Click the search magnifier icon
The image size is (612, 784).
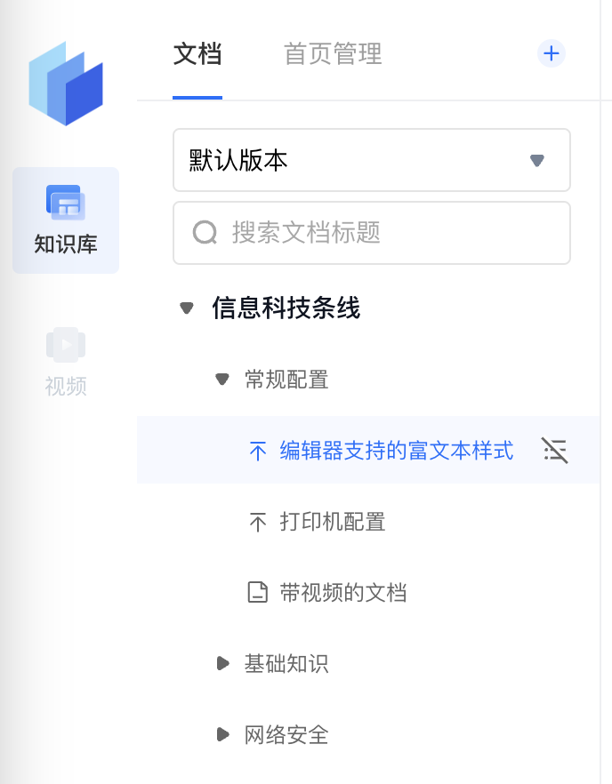[205, 233]
